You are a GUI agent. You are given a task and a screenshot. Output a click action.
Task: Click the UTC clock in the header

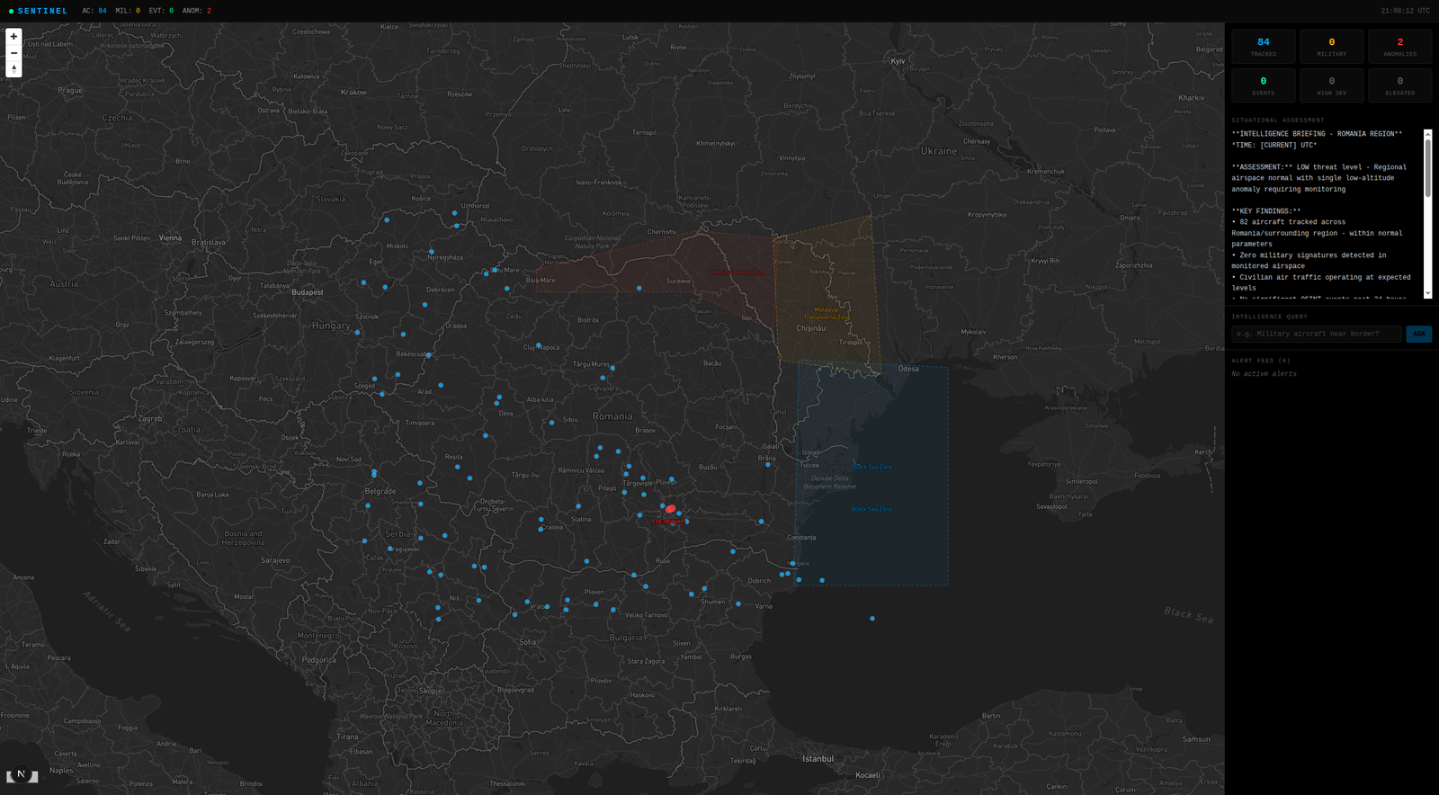pyautogui.click(x=1405, y=11)
